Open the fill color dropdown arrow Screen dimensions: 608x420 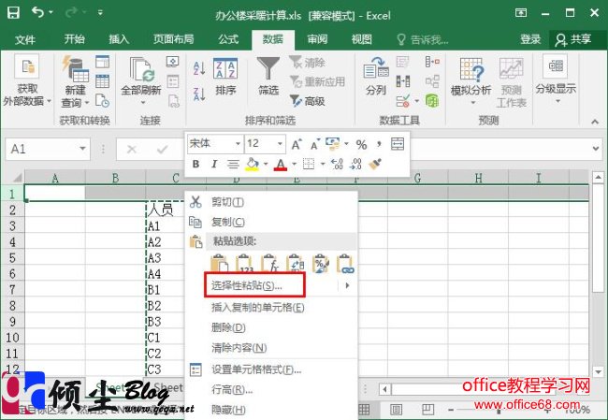click(x=266, y=164)
